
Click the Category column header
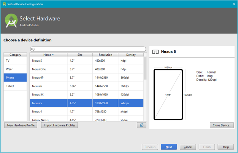[x=15, y=55]
